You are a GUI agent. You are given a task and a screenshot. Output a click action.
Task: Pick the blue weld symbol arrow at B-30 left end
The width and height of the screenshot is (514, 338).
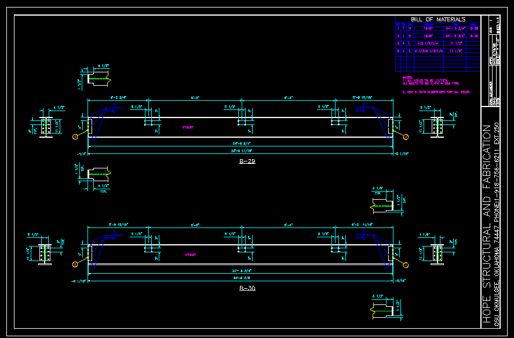(x=115, y=236)
